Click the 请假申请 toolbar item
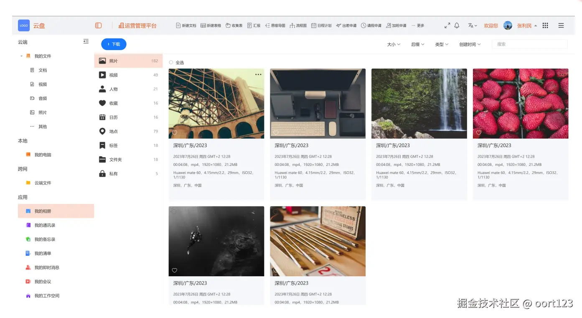The height and width of the screenshot is (318, 582). (371, 25)
